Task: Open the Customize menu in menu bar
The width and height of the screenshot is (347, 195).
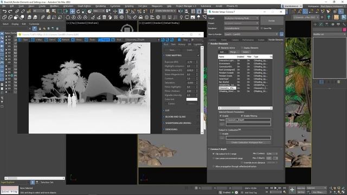Action: click(x=115, y=6)
